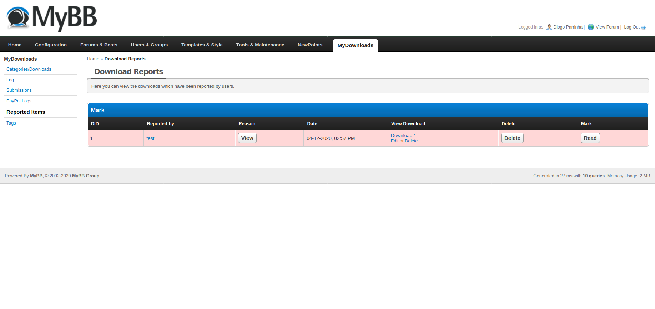Click the user avatar icon beside Diogo Parrinha
Screen dimensions: 655x309
(549, 27)
